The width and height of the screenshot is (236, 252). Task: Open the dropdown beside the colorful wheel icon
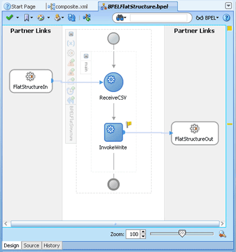pos(49,18)
